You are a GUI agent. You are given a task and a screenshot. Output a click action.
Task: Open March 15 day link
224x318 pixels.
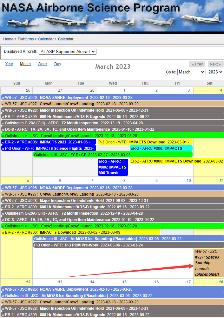(124, 282)
